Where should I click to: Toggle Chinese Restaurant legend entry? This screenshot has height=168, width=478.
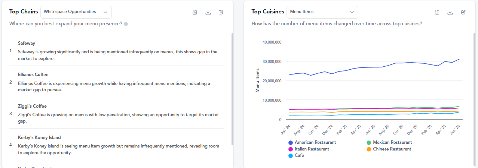(388, 149)
